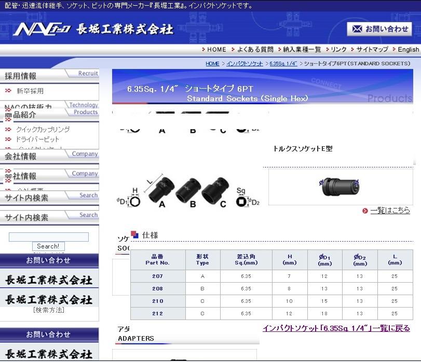Viewport: 421px width, 362px height.
Task: Open the 採用情報 Recruit sidebar section
Action: pos(49,76)
